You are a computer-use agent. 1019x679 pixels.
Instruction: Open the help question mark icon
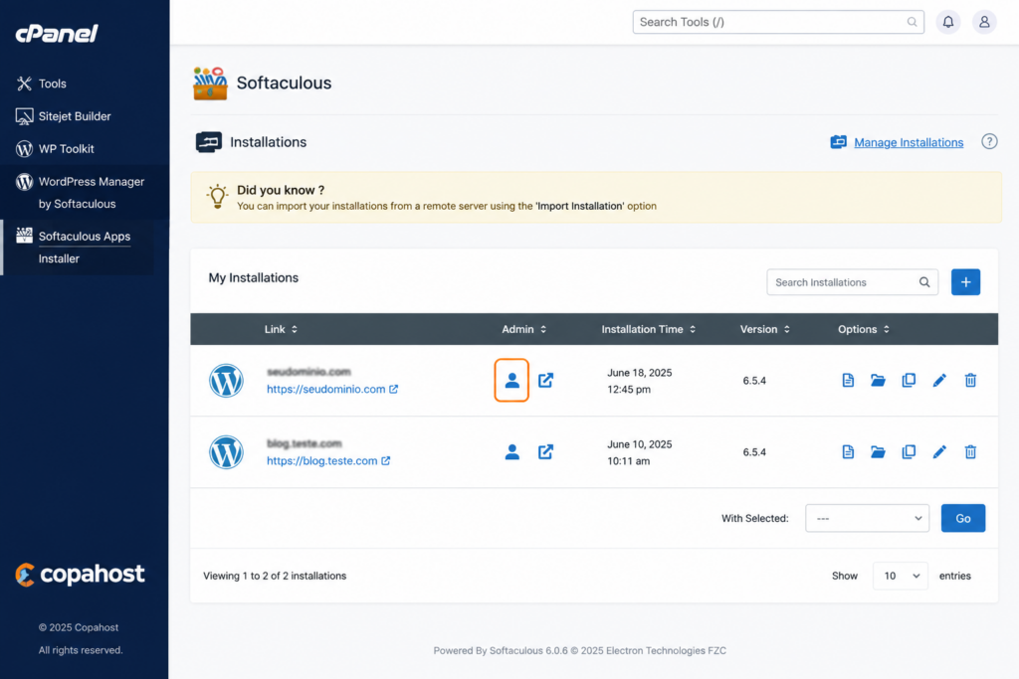coord(989,141)
